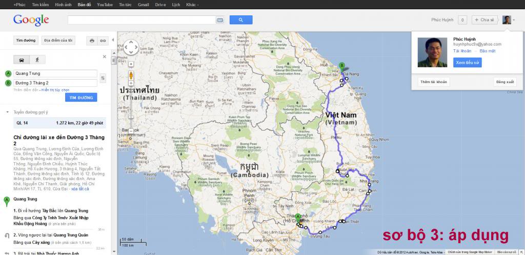Click the green A pin on the map
Image resolution: width=525 pixels, height=255 pixels.
tap(298, 218)
